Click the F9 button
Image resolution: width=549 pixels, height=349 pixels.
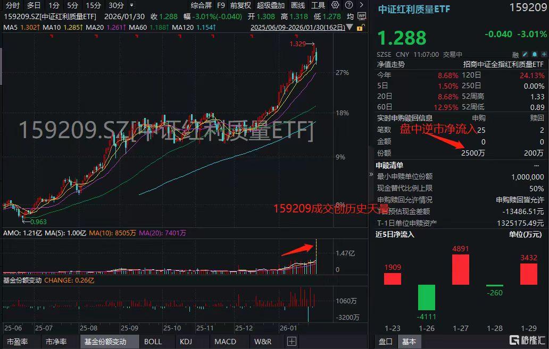pyautogui.click(x=221, y=5)
